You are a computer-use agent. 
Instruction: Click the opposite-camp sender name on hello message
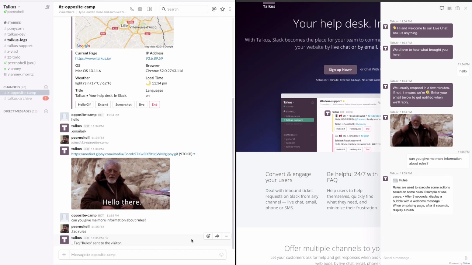pyautogui.click(x=84, y=115)
